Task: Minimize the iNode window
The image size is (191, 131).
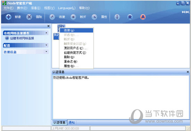Action: 178,3
